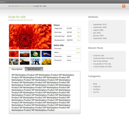Select the koala thumbnail
This screenshot has height=117, width=129.
point(14,61)
